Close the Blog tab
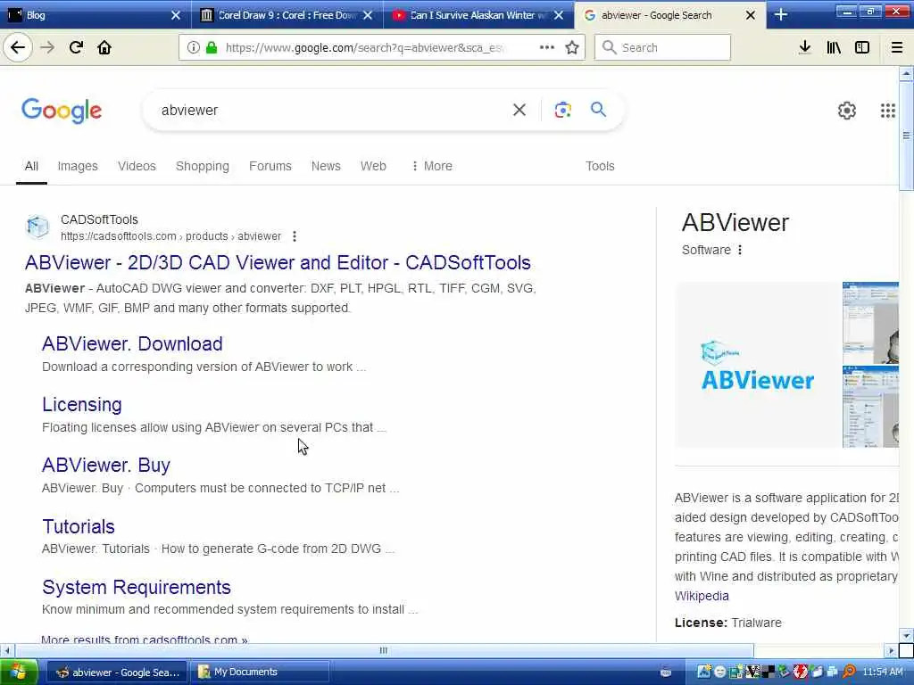914x685 pixels. (x=176, y=15)
